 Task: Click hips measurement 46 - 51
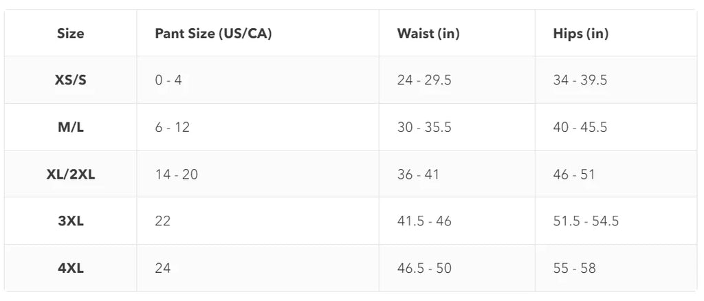[x=574, y=175]
